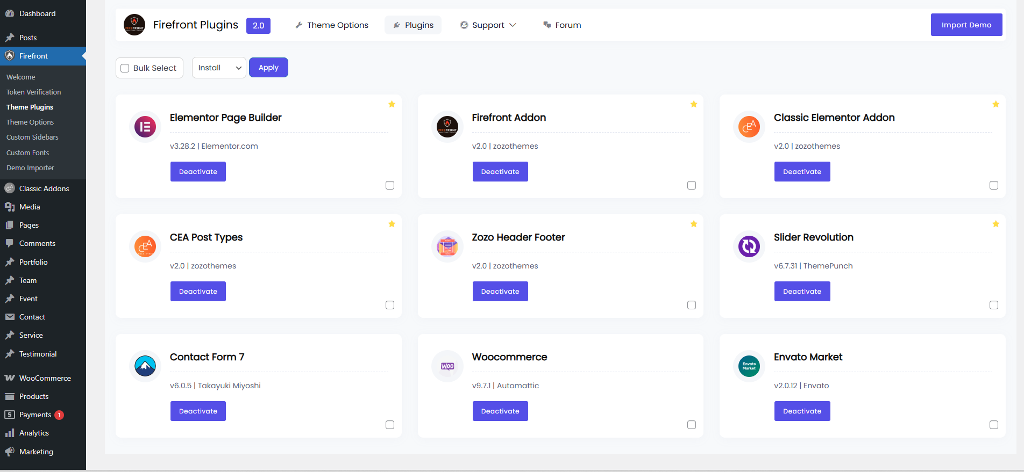The height and width of the screenshot is (472, 1024).
Task: Click the Apply bulk action button
Action: pos(268,68)
